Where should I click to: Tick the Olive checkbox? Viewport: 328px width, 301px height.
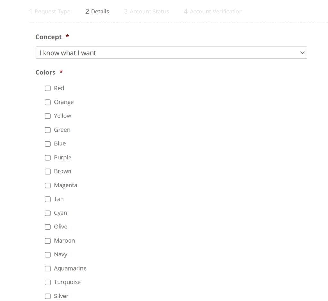pyautogui.click(x=48, y=227)
